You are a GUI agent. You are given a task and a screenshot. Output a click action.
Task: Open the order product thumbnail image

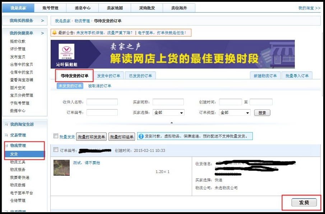point(61,168)
